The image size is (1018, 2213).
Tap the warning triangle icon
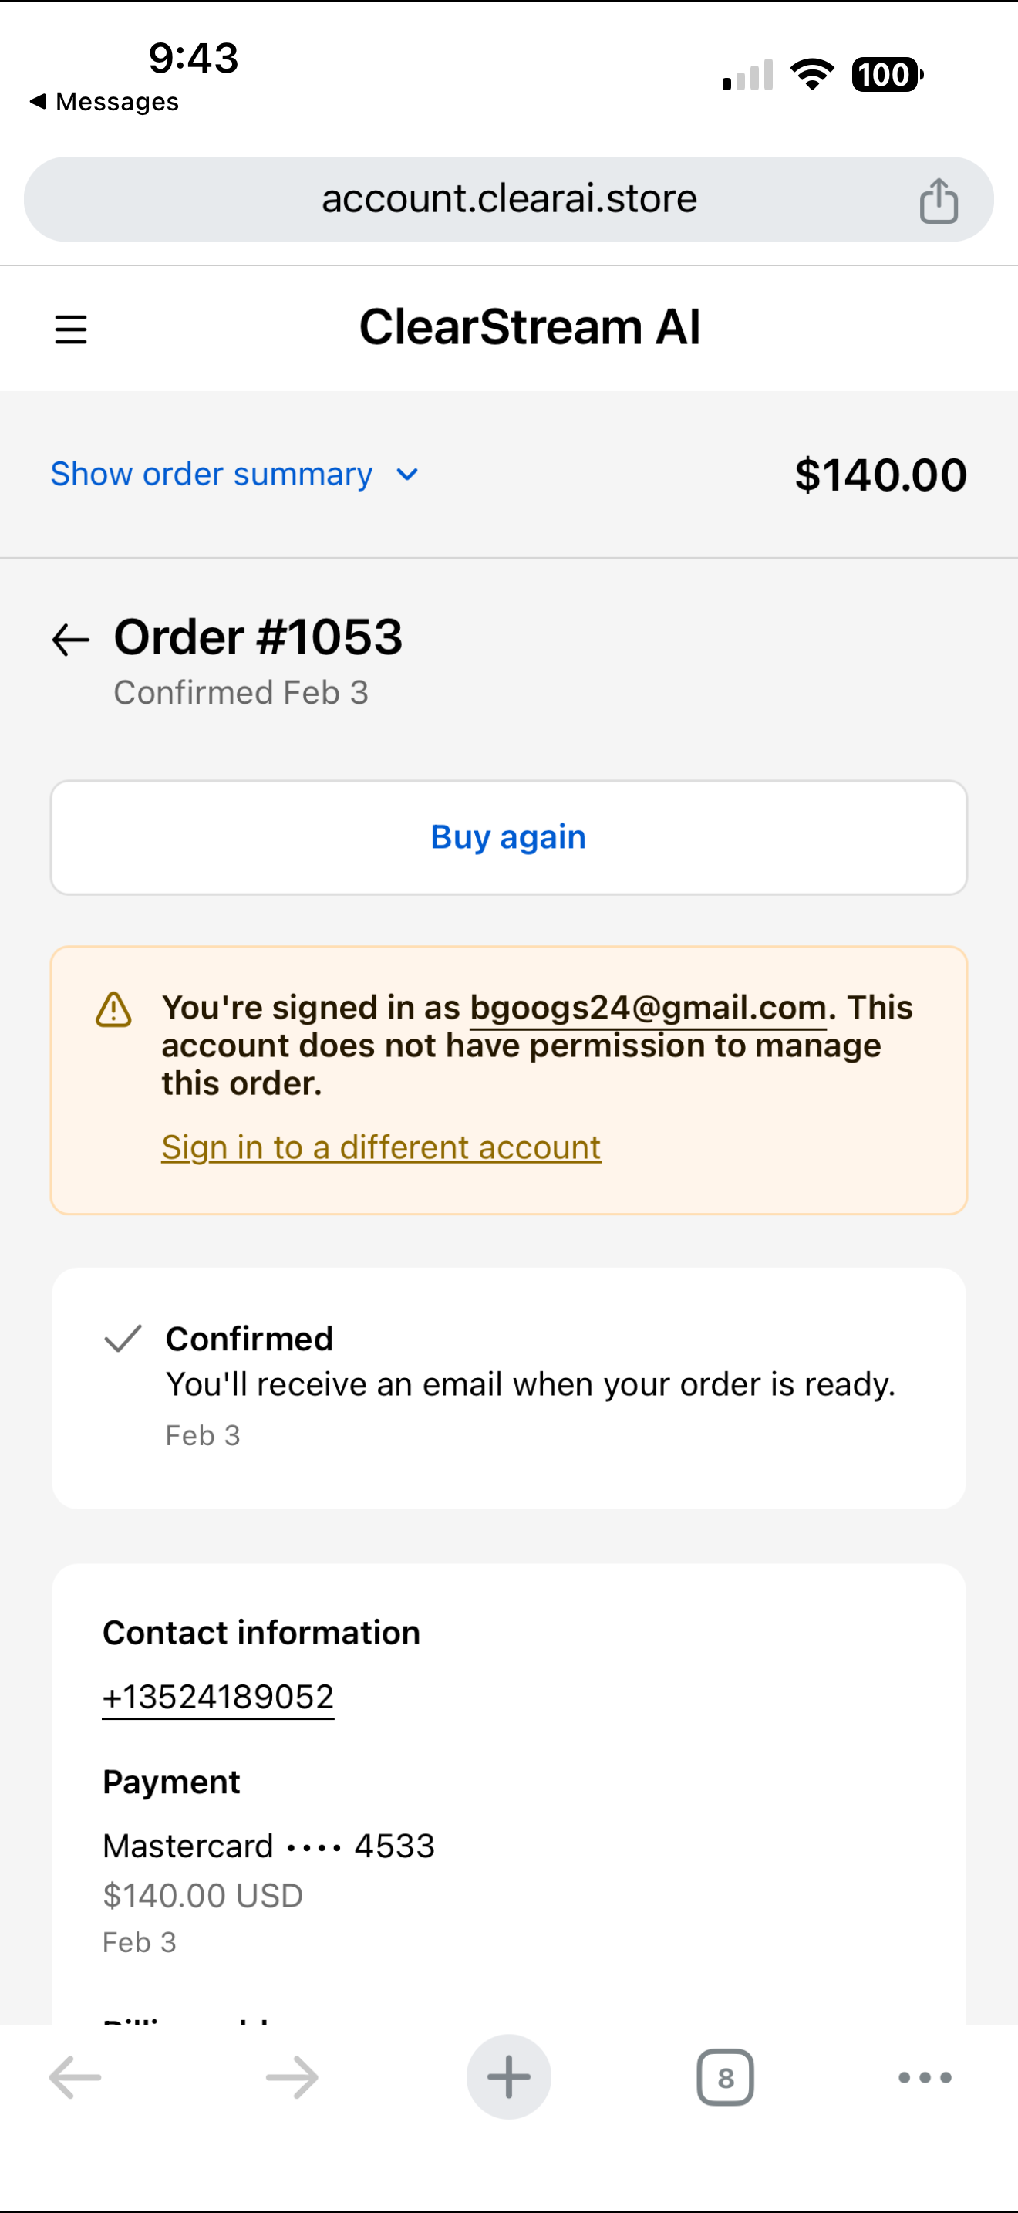[113, 1009]
